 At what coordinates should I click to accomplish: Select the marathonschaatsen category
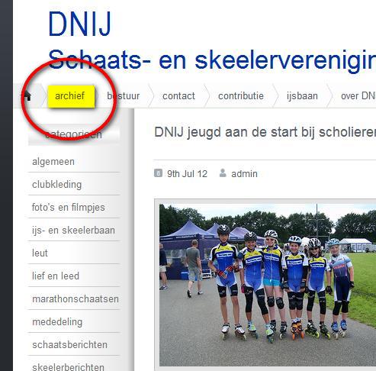tap(74, 299)
